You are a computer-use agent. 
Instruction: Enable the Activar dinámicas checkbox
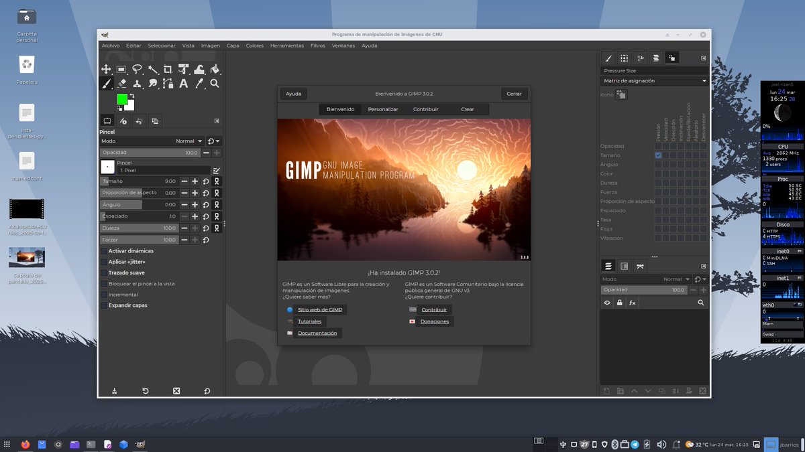pyautogui.click(x=103, y=251)
